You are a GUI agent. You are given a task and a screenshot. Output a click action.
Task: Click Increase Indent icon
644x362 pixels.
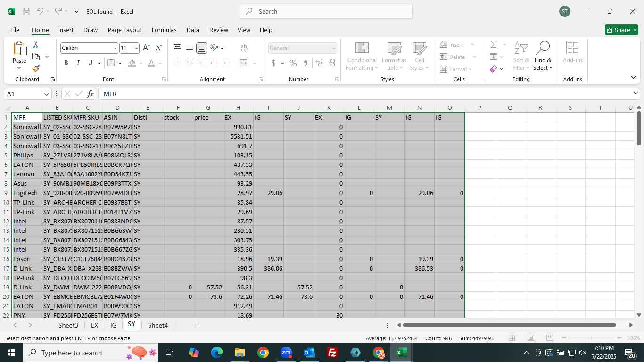pyautogui.click(x=226, y=63)
